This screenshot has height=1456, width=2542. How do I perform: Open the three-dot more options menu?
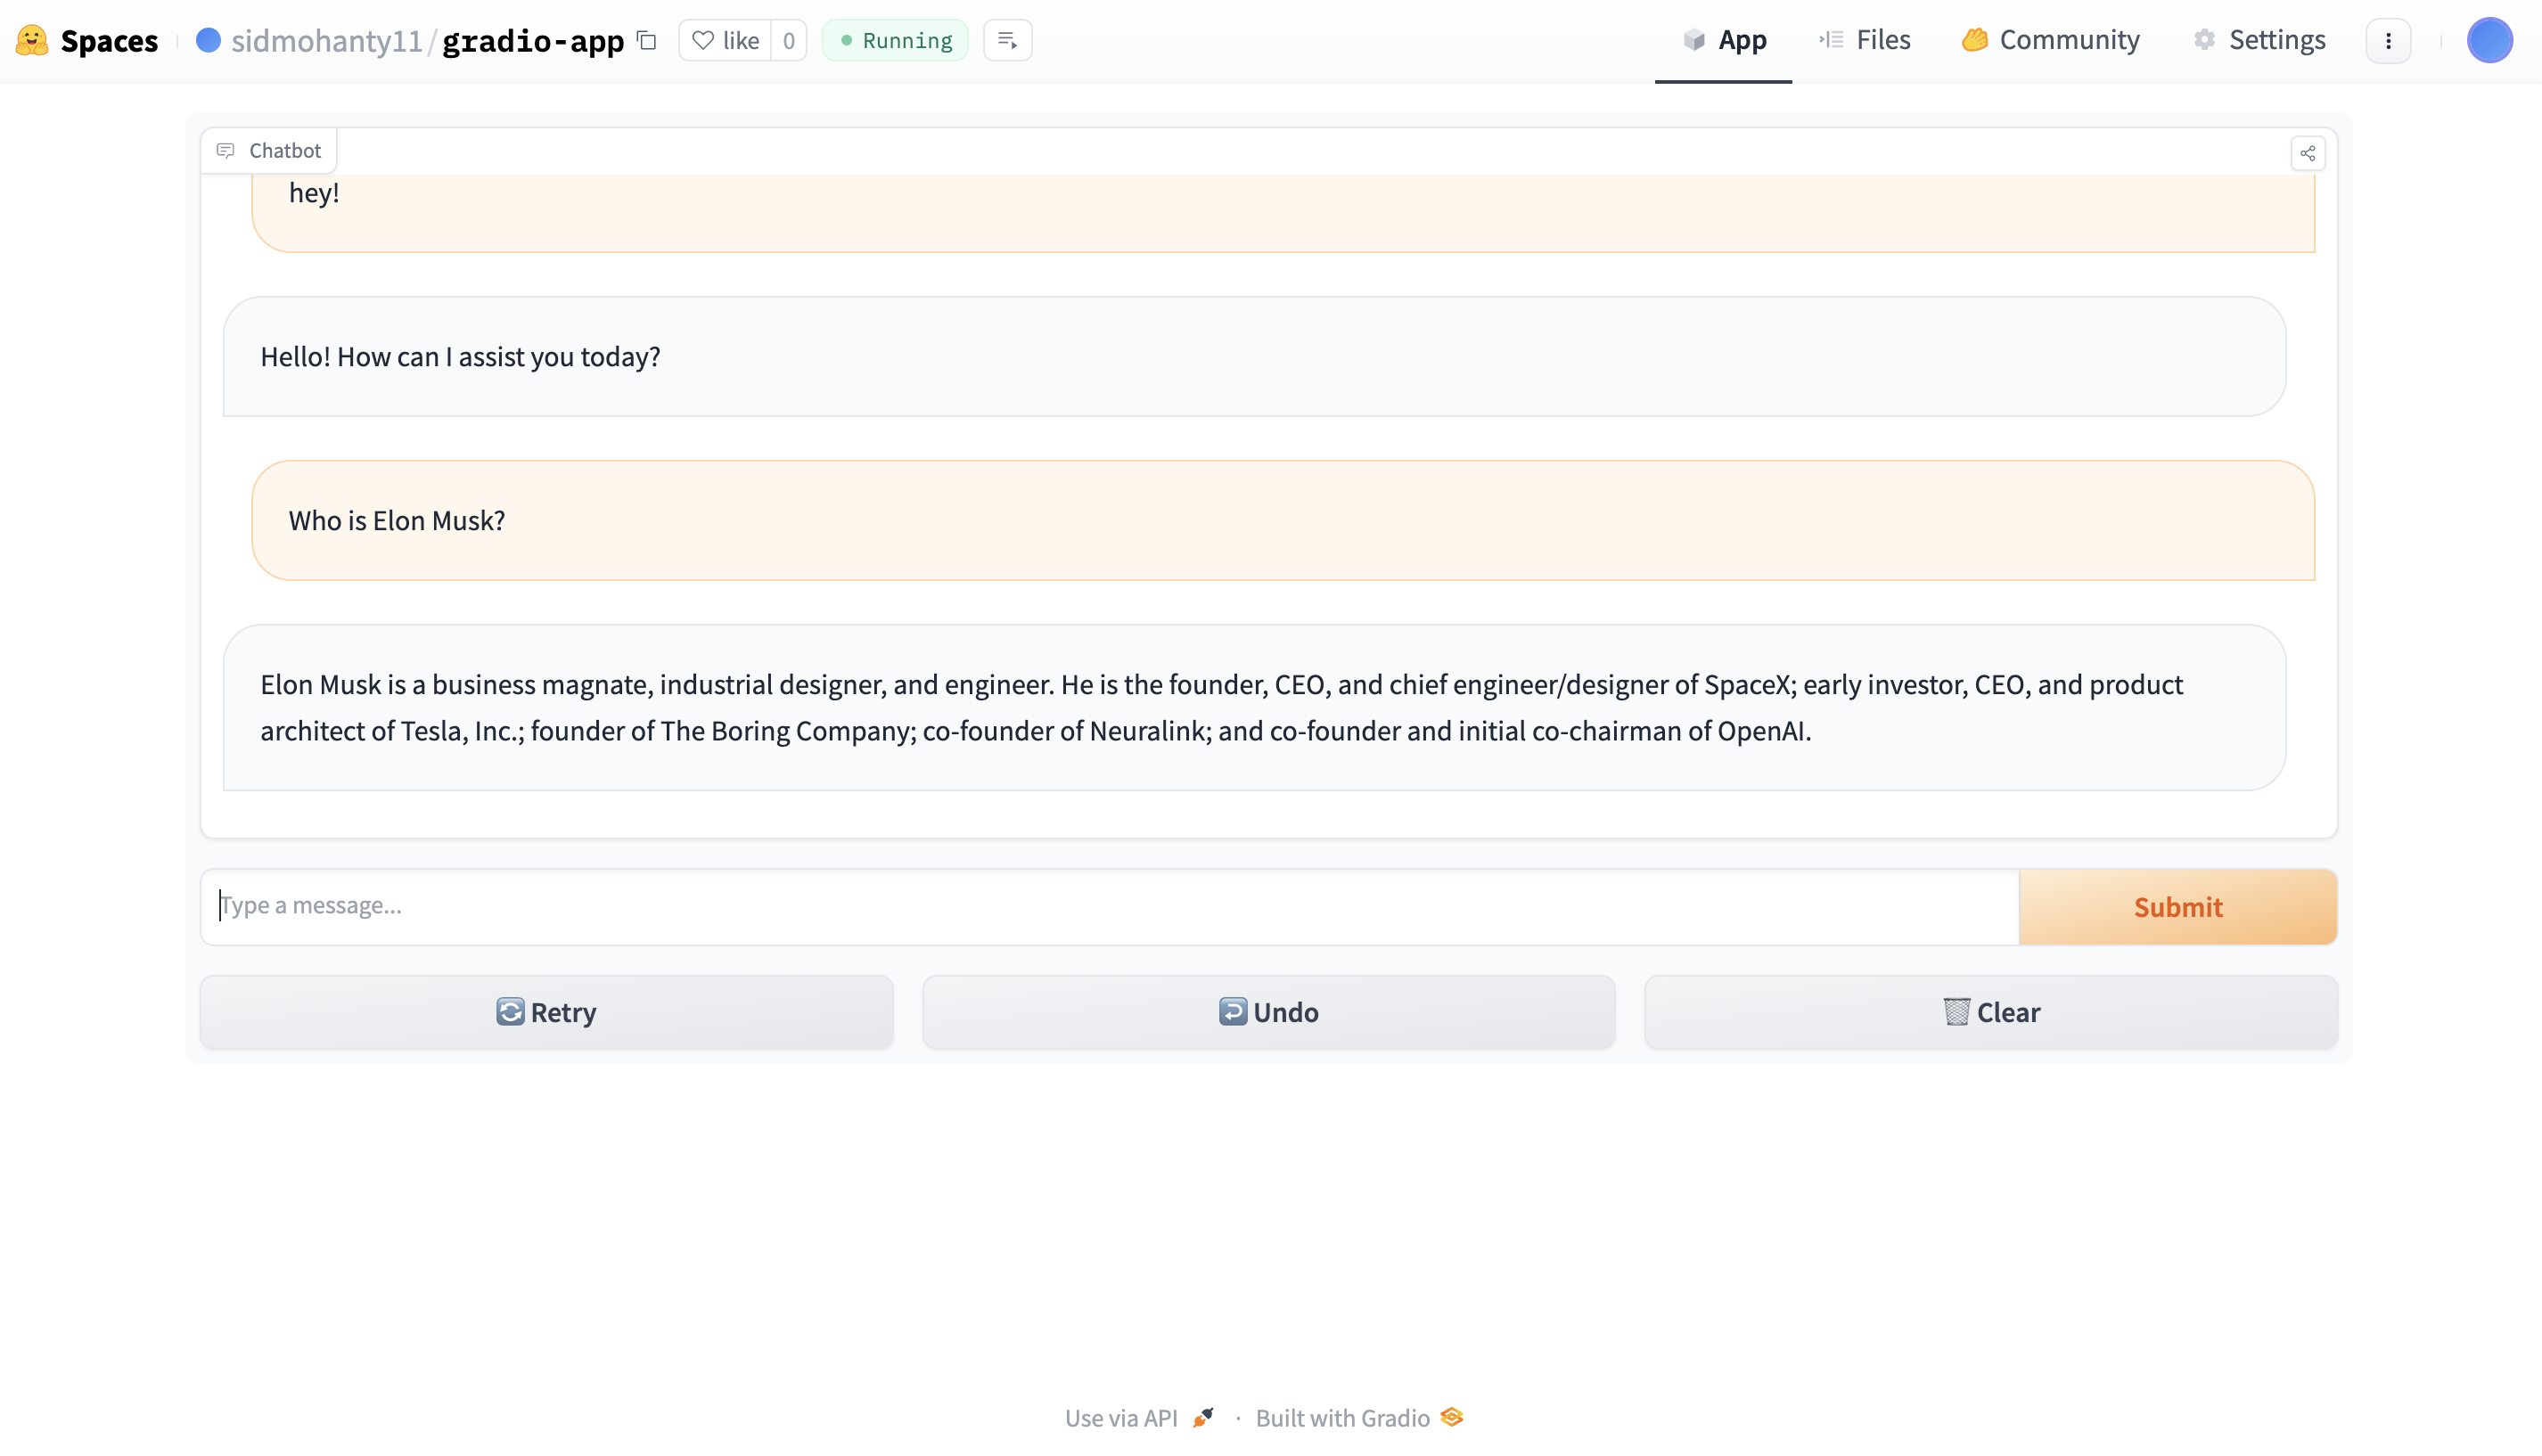[x=2388, y=40]
